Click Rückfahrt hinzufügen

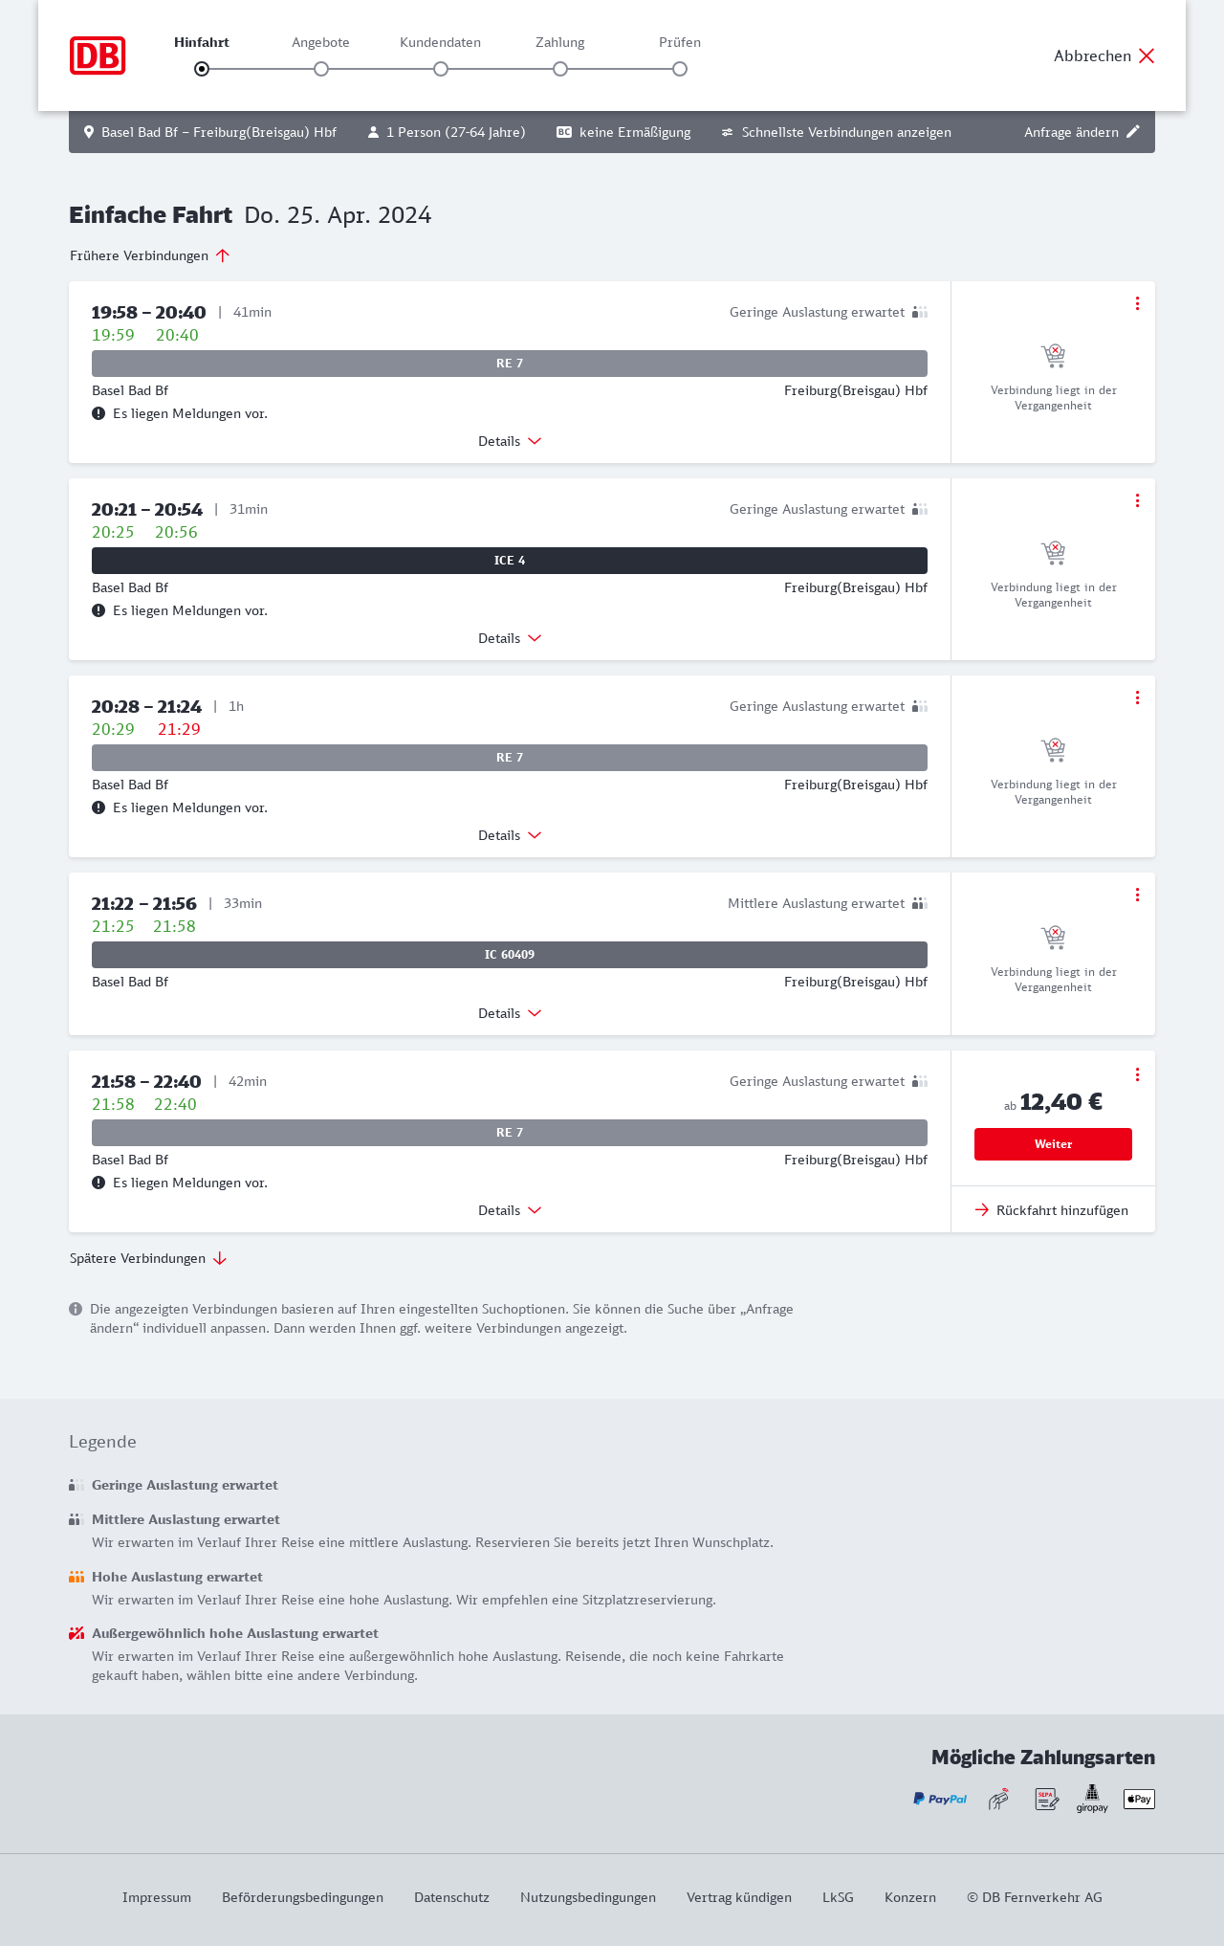[x=1052, y=1210]
